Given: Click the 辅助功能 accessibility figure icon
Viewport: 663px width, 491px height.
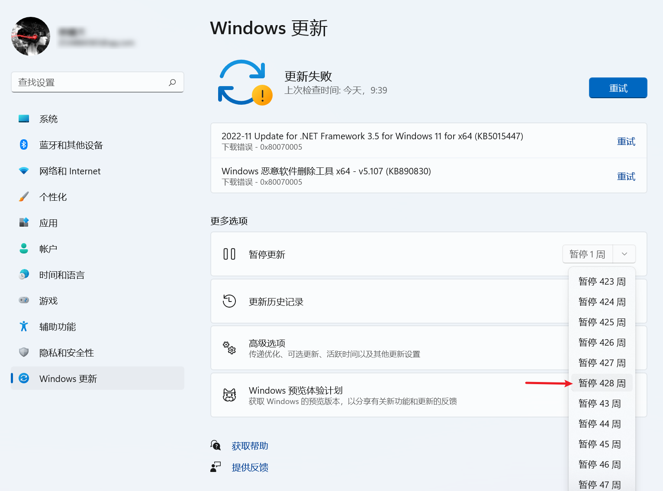Looking at the screenshot, I should 24,327.
